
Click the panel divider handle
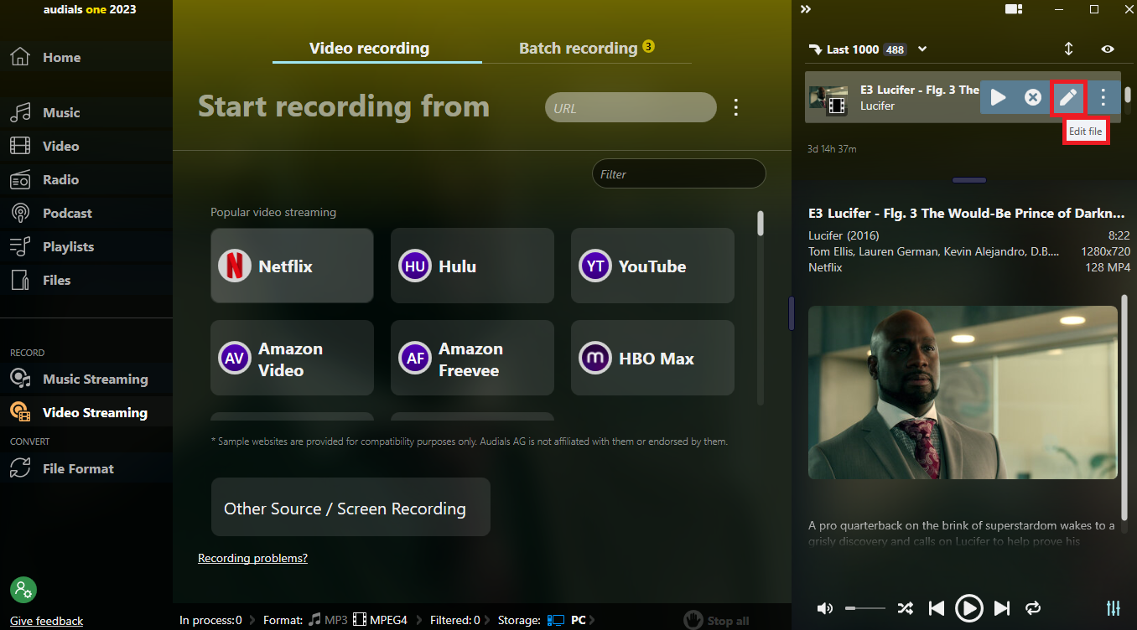tap(791, 313)
